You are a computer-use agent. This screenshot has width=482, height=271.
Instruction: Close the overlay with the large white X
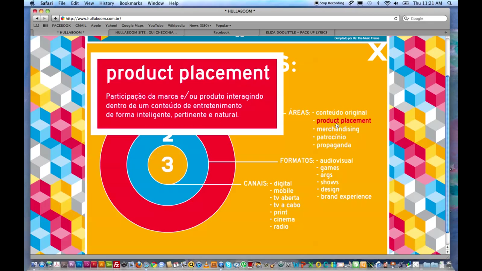(x=377, y=52)
